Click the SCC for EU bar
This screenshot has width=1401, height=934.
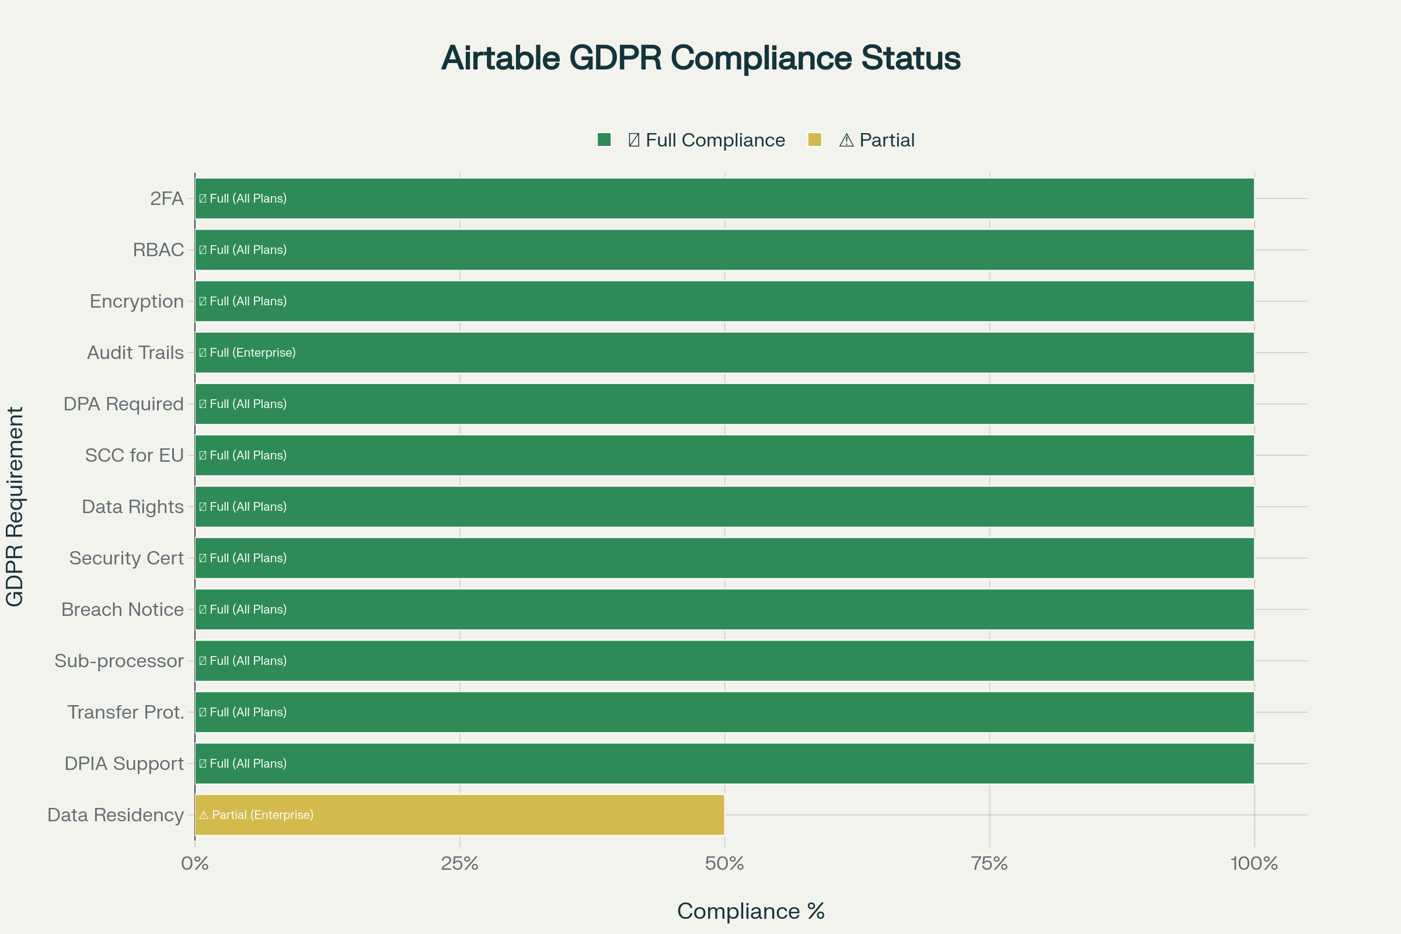click(x=724, y=455)
